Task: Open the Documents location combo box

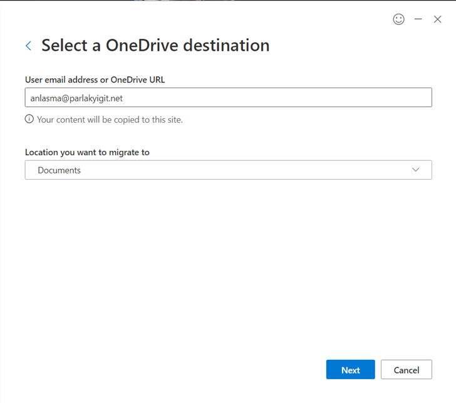Action: [x=228, y=170]
